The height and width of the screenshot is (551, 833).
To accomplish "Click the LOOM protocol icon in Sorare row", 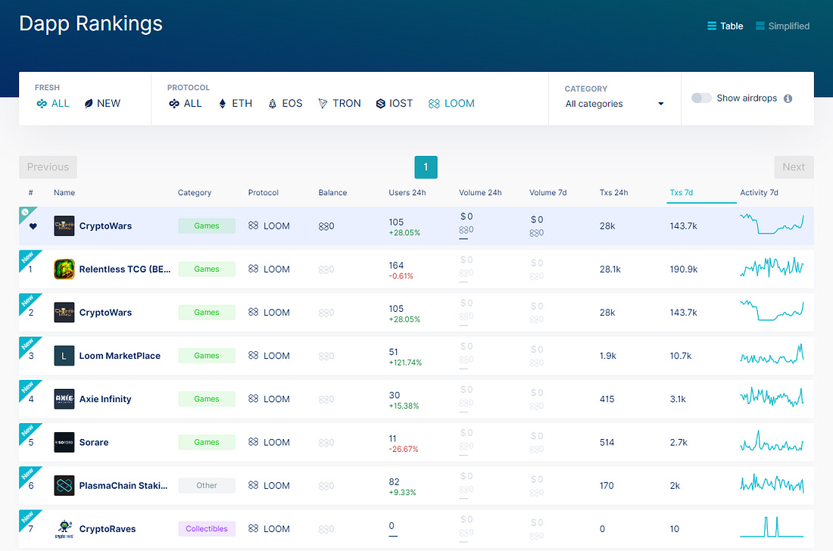I will pos(254,442).
